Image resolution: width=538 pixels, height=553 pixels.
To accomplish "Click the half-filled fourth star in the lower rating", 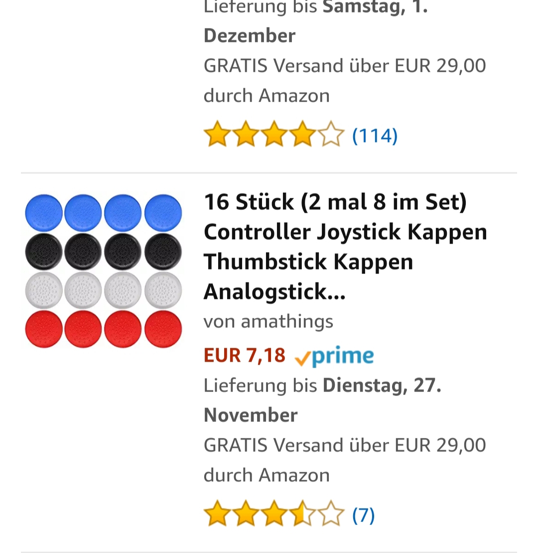I will (x=302, y=513).
